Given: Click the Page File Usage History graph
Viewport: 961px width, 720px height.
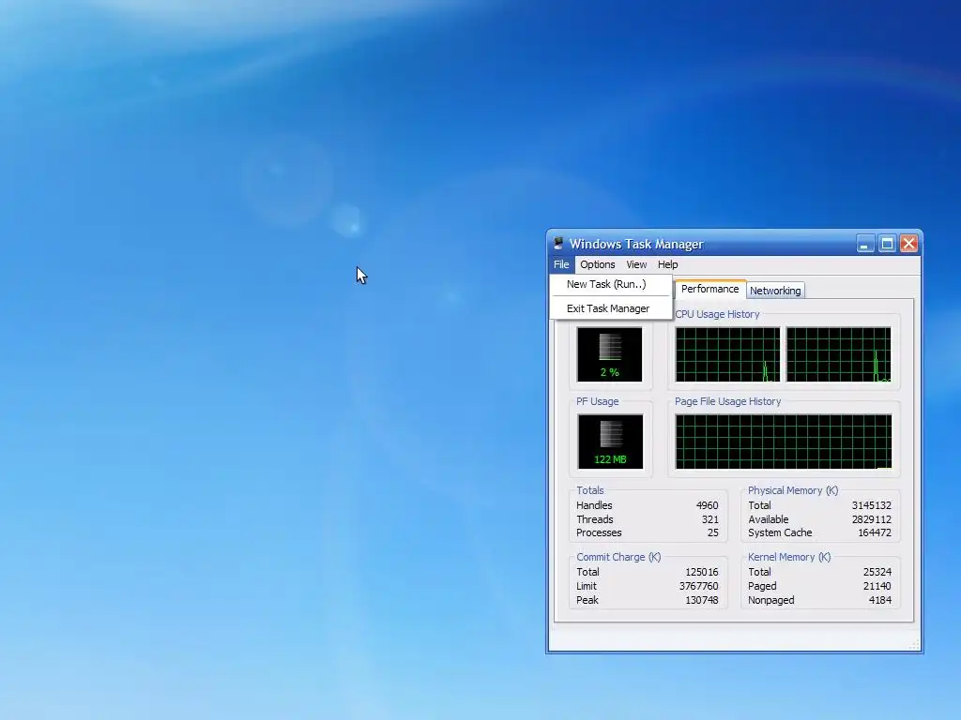Looking at the screenshot, I should coord(784,442).
